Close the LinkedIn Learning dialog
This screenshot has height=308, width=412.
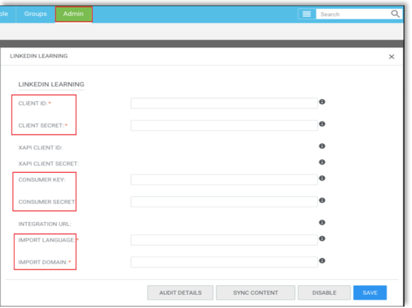click(391, 57)
